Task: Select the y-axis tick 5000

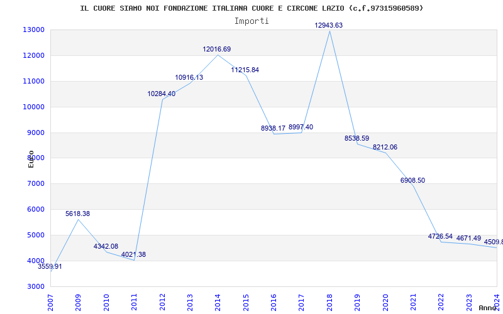Action: [36, 235]
